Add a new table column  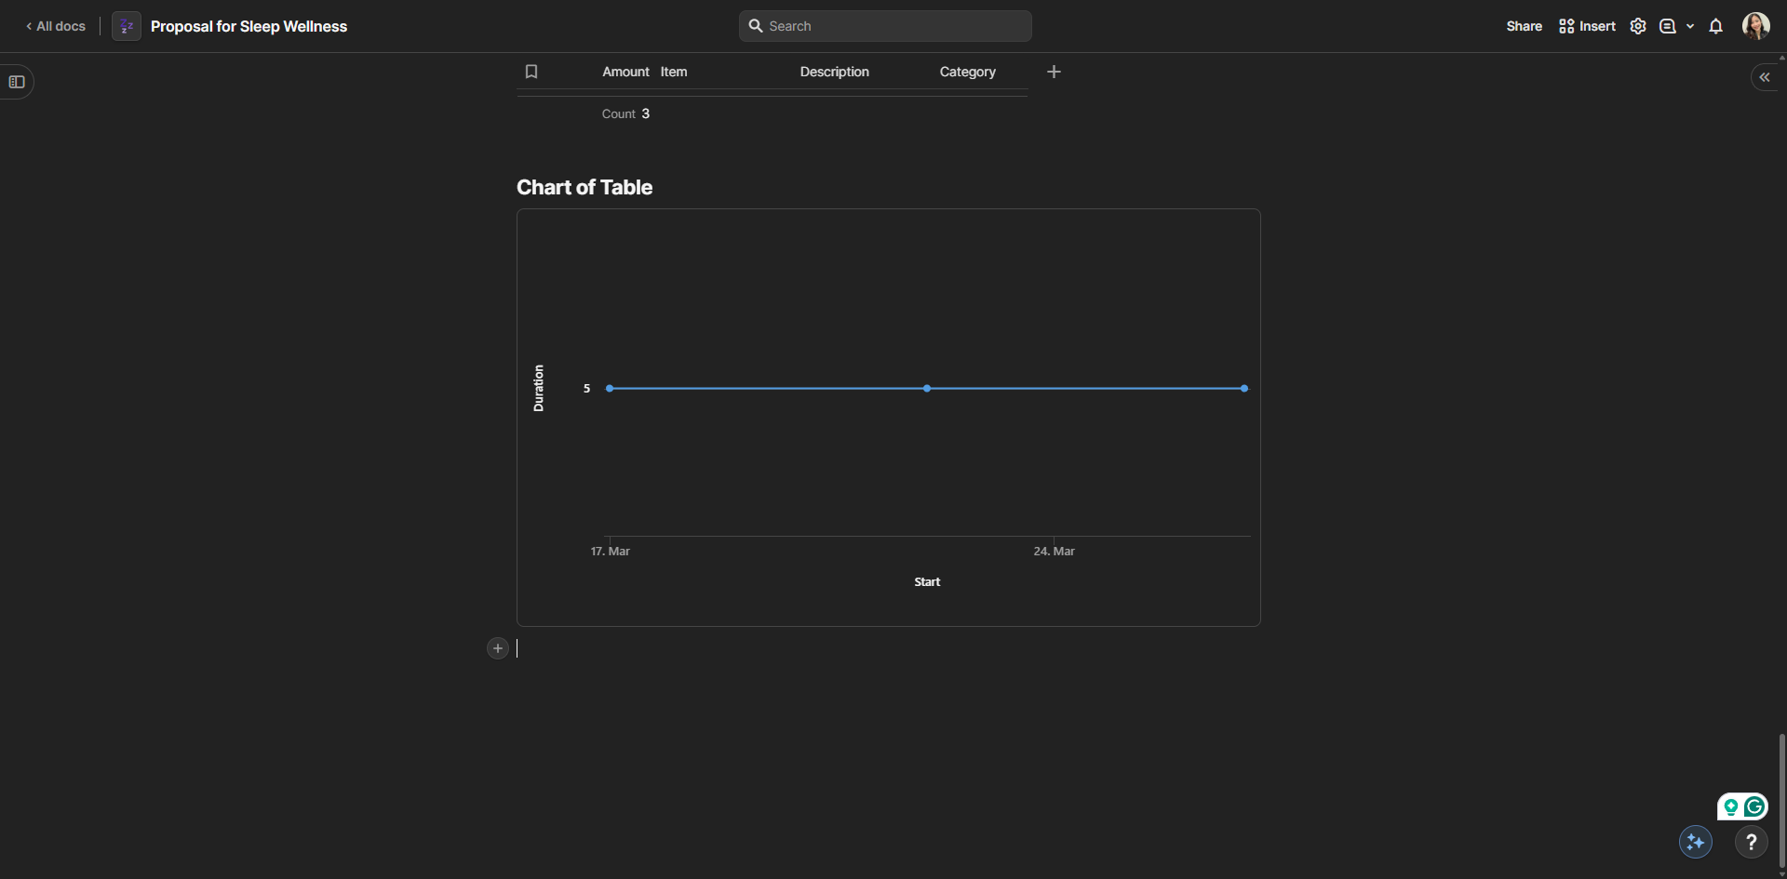point(1054,72)
